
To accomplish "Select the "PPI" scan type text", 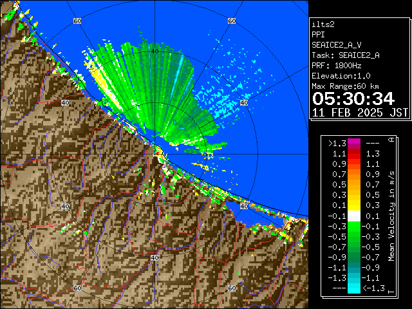I will click(x=318, y=35).
